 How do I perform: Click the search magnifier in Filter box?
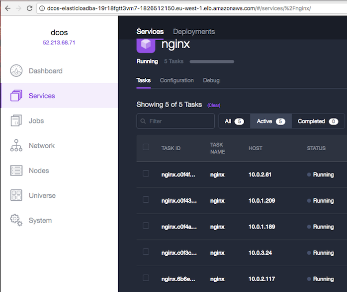(143, 121)
